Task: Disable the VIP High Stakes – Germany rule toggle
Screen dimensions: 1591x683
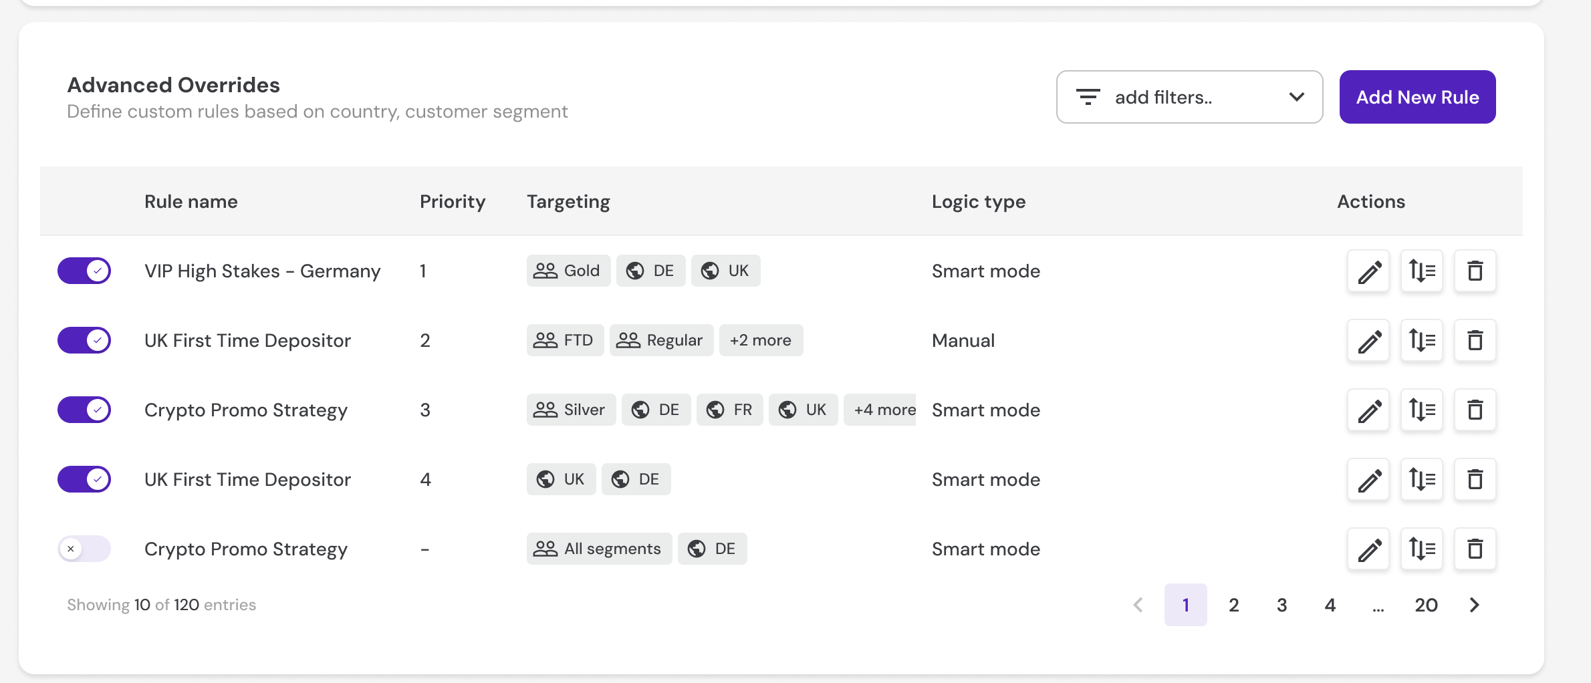Action: pos(84,271)
